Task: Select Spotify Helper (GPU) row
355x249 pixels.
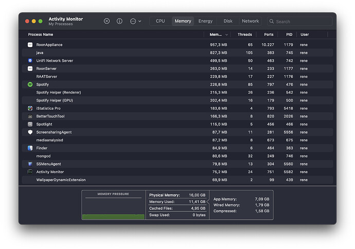Action: pyautogui.click(x=177, y=100)
